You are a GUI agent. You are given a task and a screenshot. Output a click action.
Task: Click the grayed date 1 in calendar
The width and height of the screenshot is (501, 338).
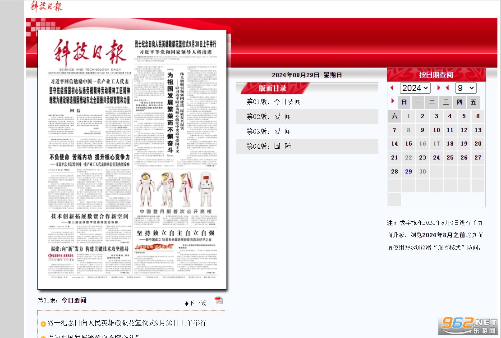click(409, 116)
